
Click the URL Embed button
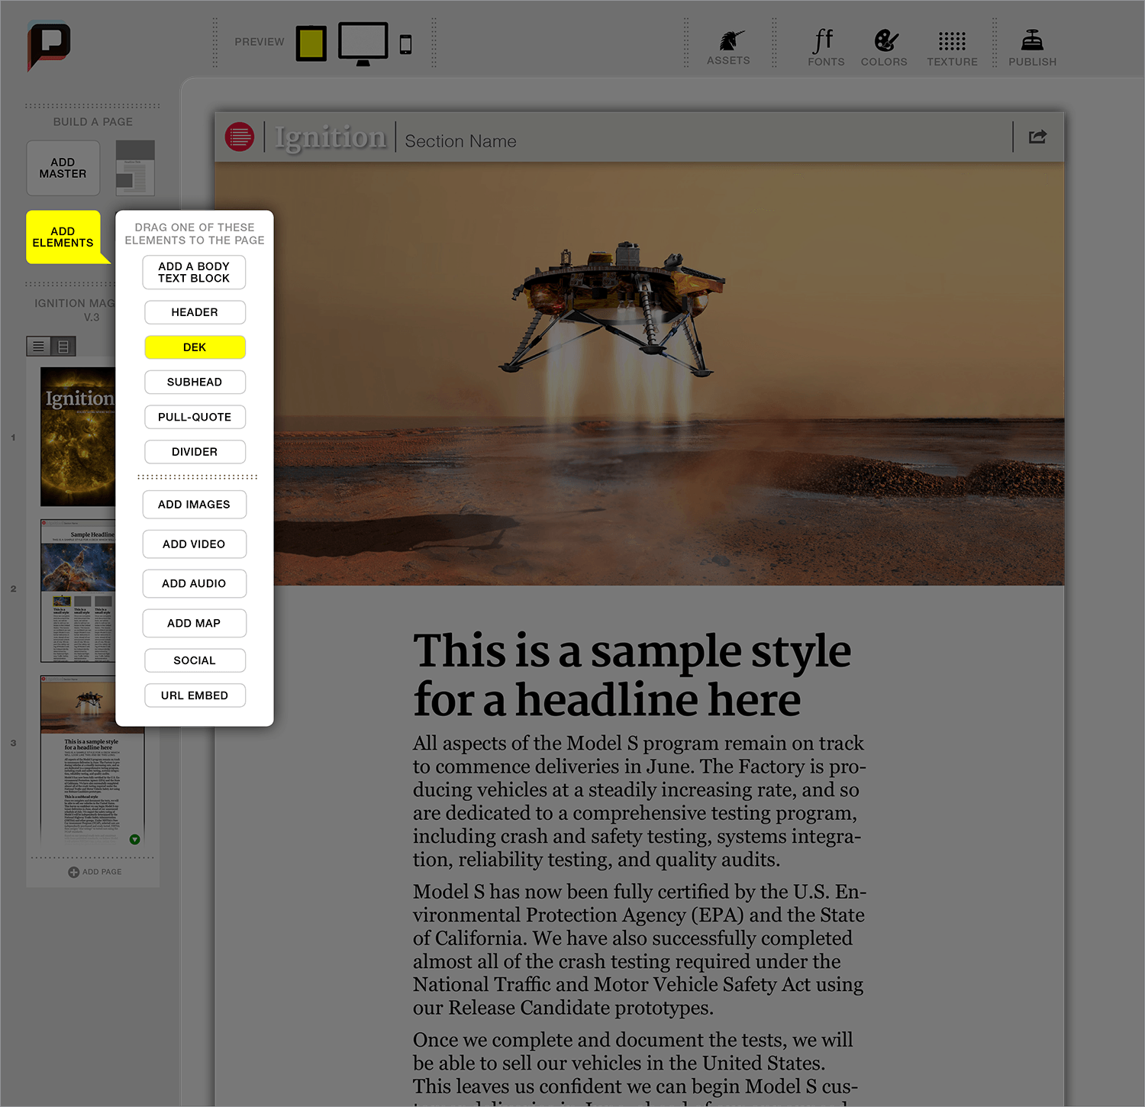(x=195, y=696)
